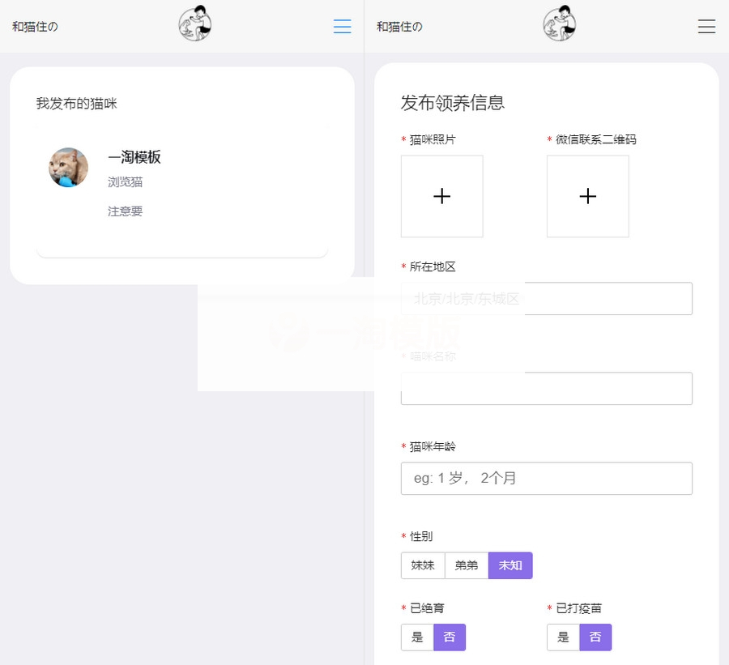This screenshot has width=729, height=665.
Task: Click the 和猫住の title on right page
Action: tap(396, 25)
